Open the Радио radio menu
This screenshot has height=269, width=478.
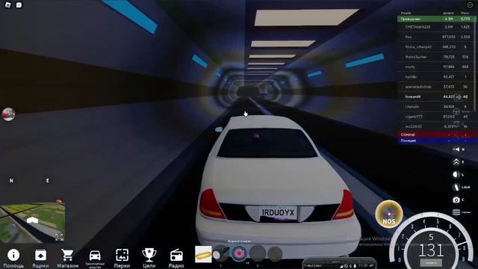pos(176,258)
